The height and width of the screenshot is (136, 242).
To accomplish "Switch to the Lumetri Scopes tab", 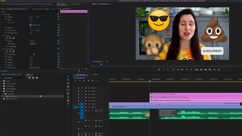I will point(76,4).
